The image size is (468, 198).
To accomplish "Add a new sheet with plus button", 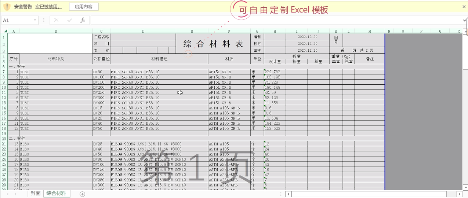I will click(x=82, y=194).
